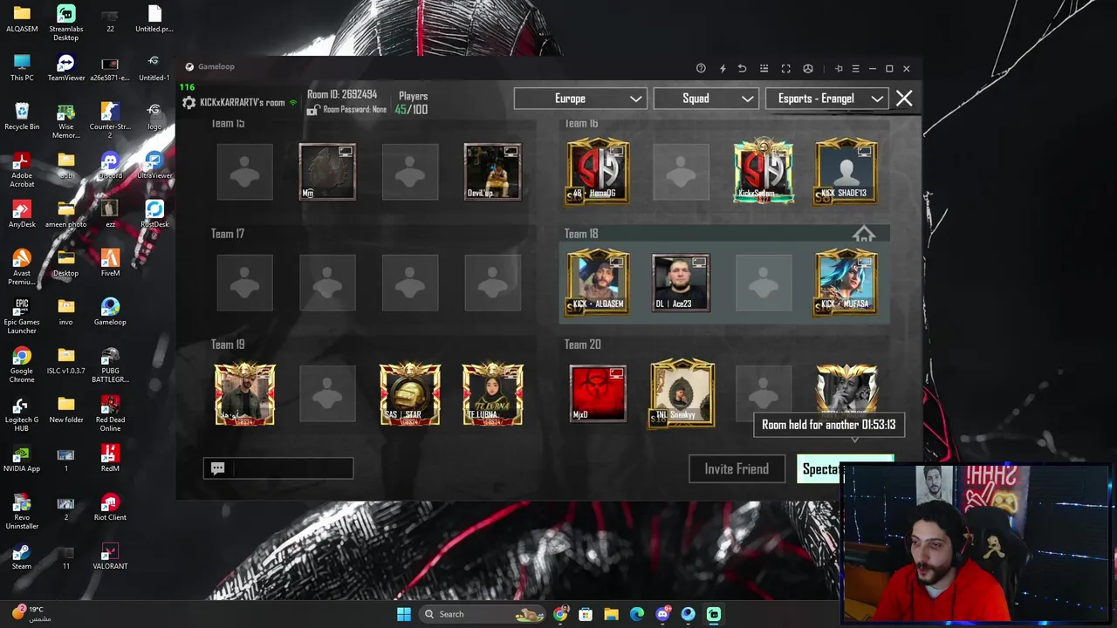Open Gameloop desktop shortcut
Viewport: 1117px width, 628px height.
pyautogui.click(x=110, y=311)
